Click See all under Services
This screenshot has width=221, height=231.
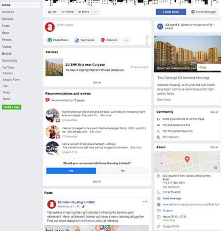(x=97, y=83)
